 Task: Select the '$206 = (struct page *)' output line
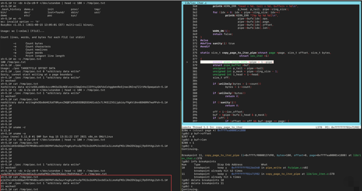pyautogui.click(x=214, y=130)
